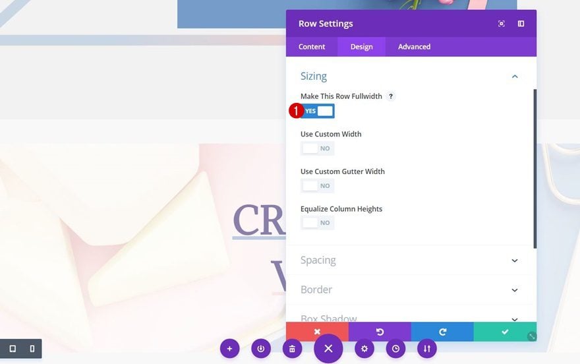Undo last change in Row Settings

pyautogui.click(x=380, y=332)
